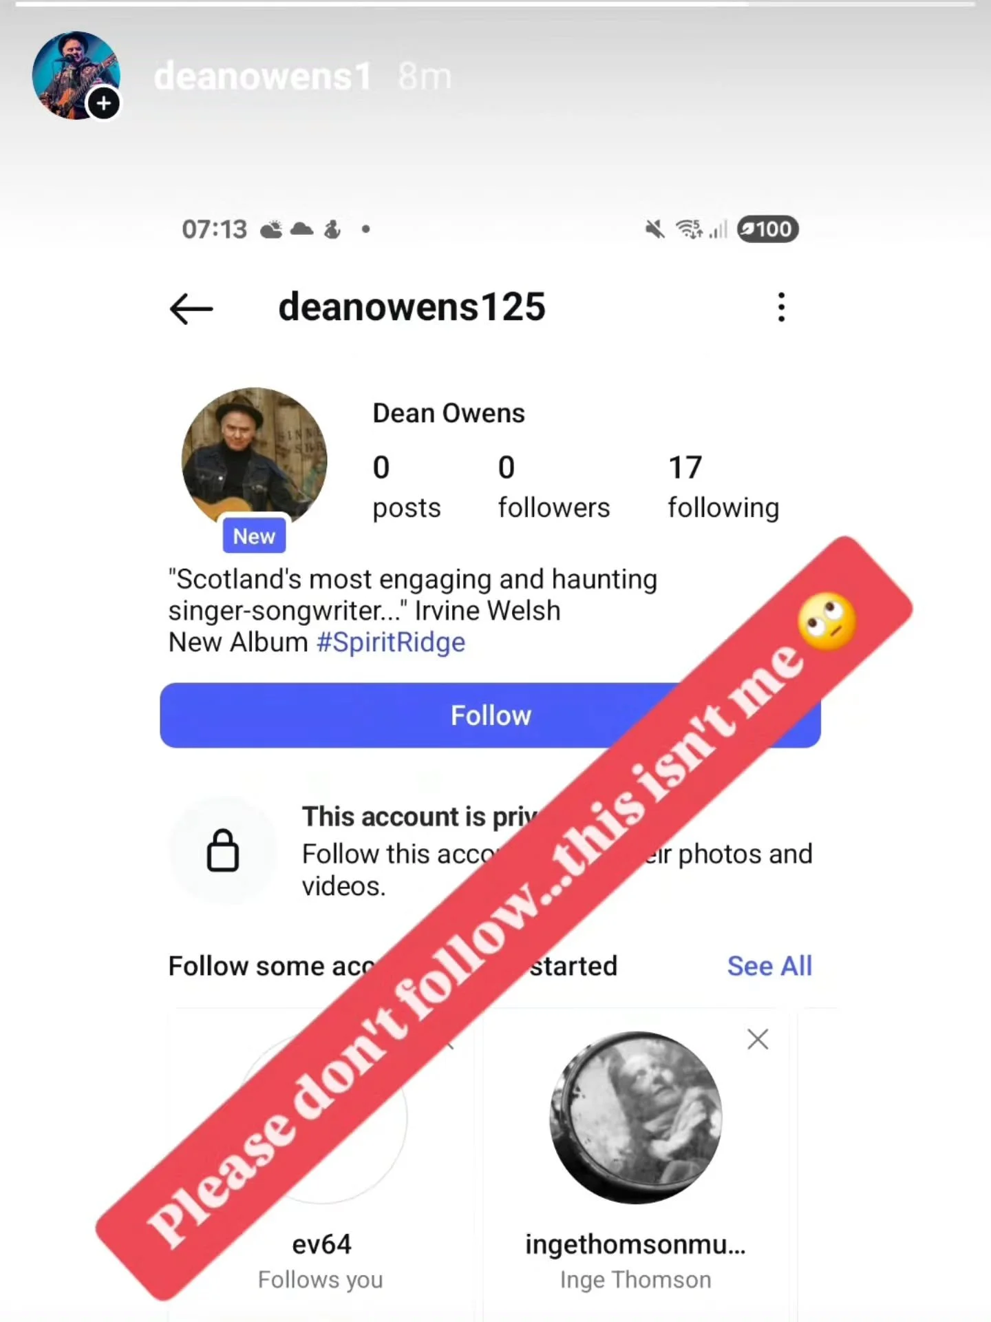
Task: Tap the muted sound status icon
Action: pos(655,229)
